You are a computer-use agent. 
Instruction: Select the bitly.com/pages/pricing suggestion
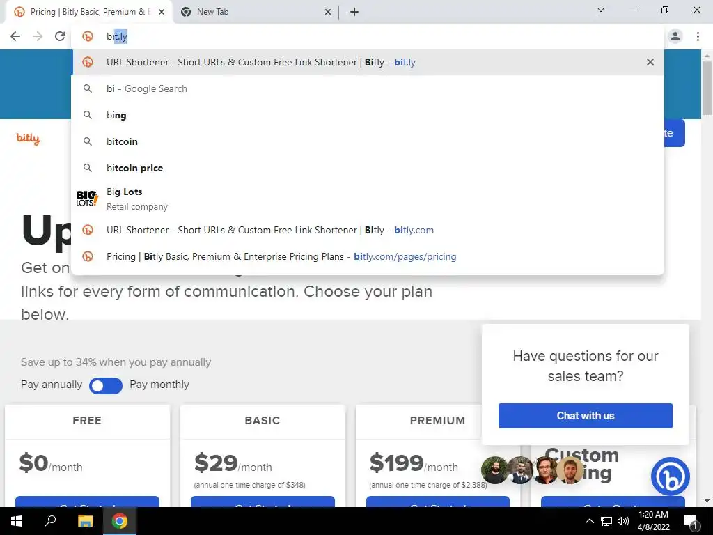pyautogui.click(x=368, y=256)
